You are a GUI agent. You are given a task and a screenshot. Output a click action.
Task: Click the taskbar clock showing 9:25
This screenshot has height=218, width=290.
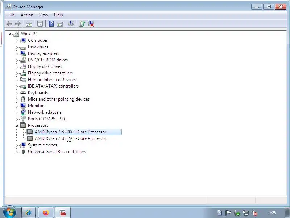click(272, 213)
